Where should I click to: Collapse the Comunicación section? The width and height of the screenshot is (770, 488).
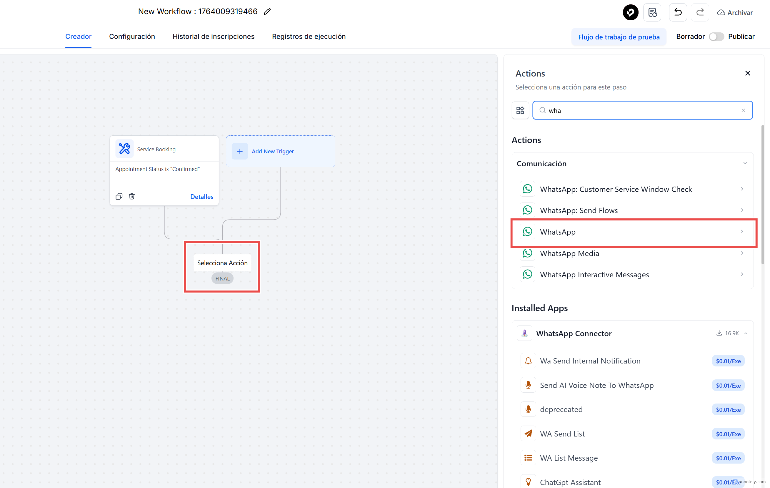[745, 164]
